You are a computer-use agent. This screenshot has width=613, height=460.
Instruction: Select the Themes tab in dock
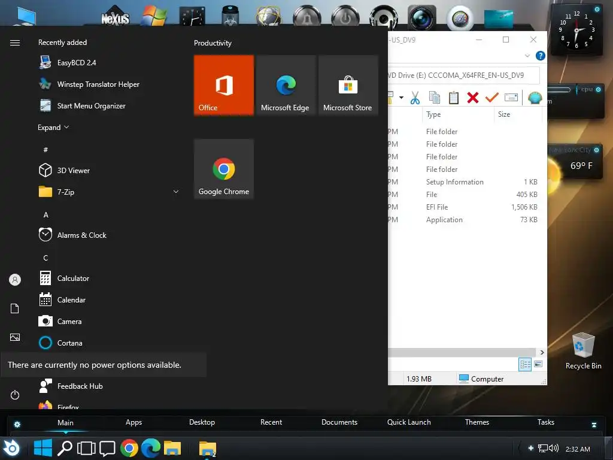coord(477,422)
